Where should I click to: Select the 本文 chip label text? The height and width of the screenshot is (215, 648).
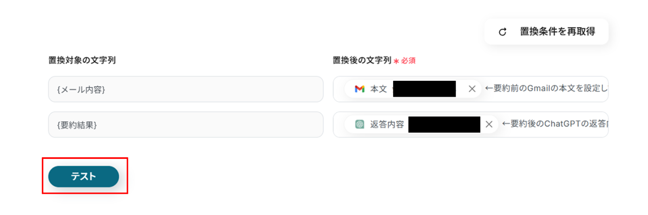pos(378,89)
